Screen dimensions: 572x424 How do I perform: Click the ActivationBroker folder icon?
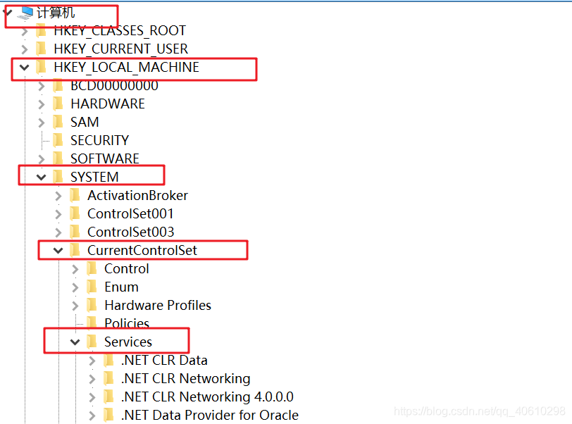75,195
